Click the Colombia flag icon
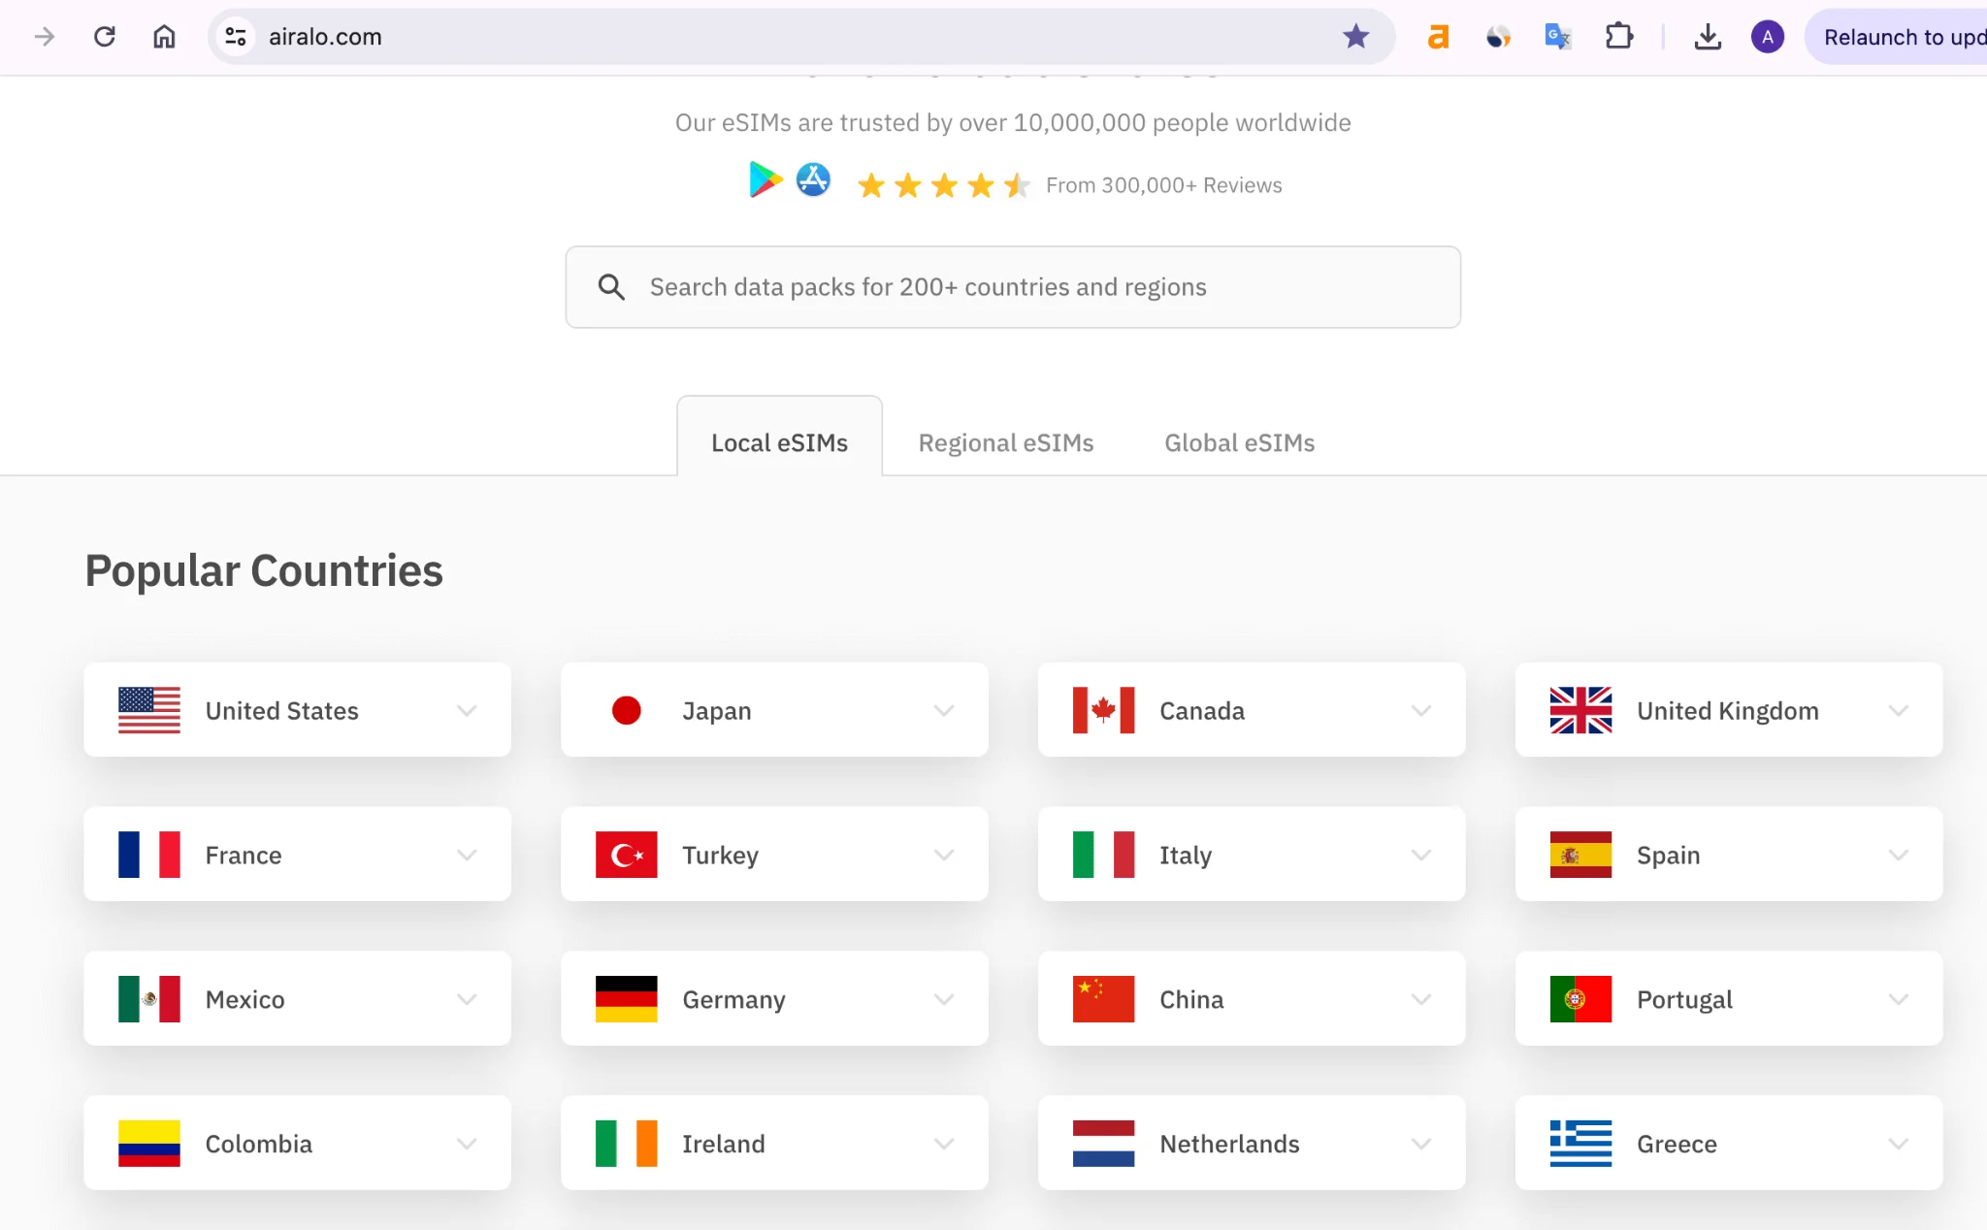The height and width of the screenshot is (1230, 1987). [x=148, y=1144]
